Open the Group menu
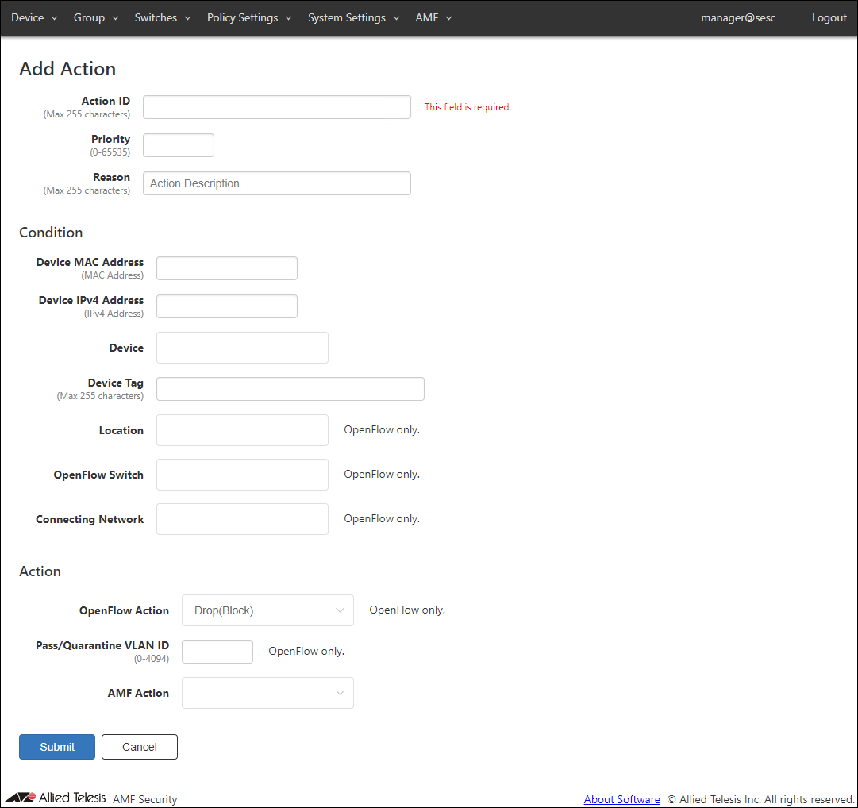The width and height of the screenshot is (858, 808). (x=96, y=17)
